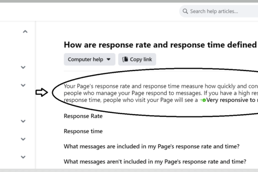
Task: Open "What messages are included" question
Action: pyautogui.click(x=151, y=146)
